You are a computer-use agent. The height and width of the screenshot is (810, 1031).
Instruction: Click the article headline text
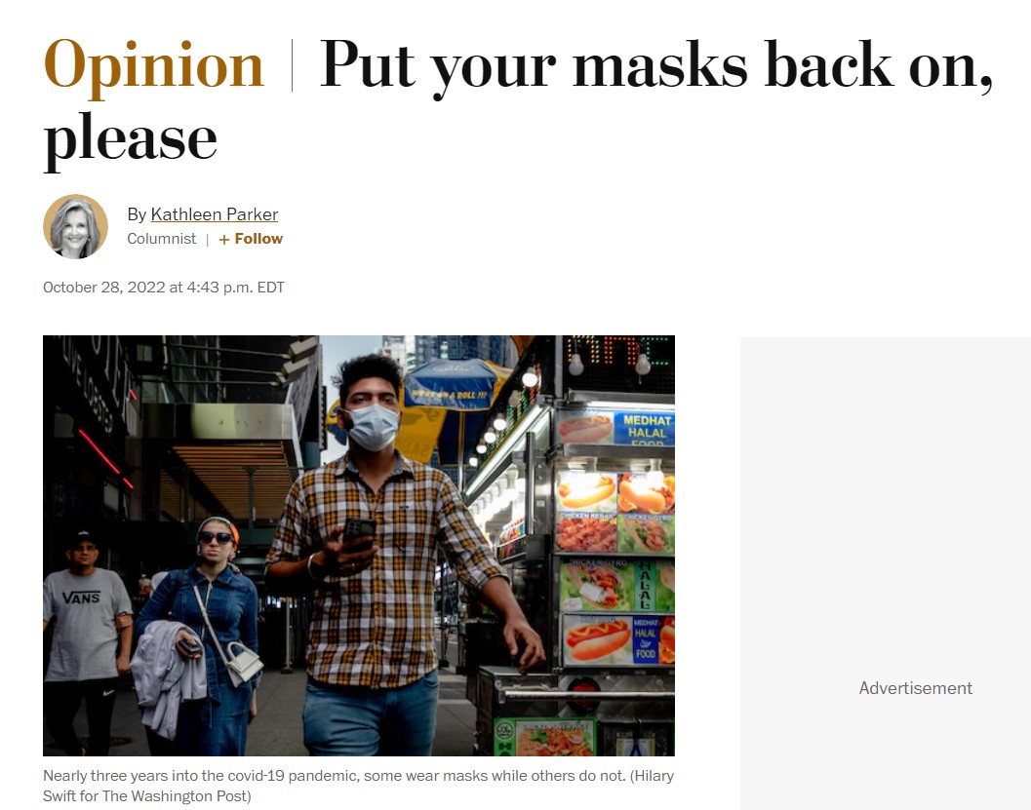[518, 99]
